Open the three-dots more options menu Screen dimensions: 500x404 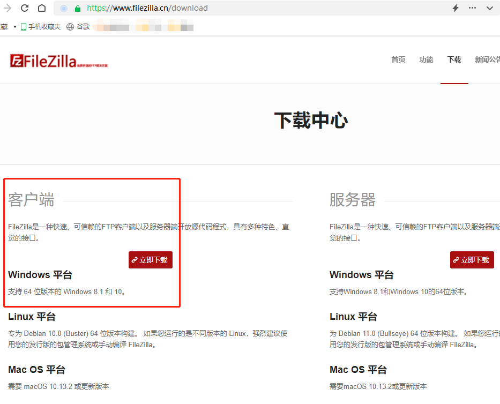(x=472, y=8)
